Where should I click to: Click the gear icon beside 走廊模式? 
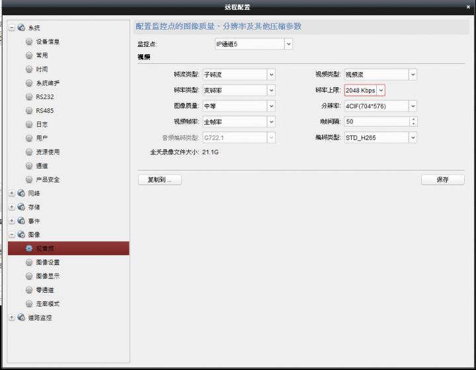(29, 303)
